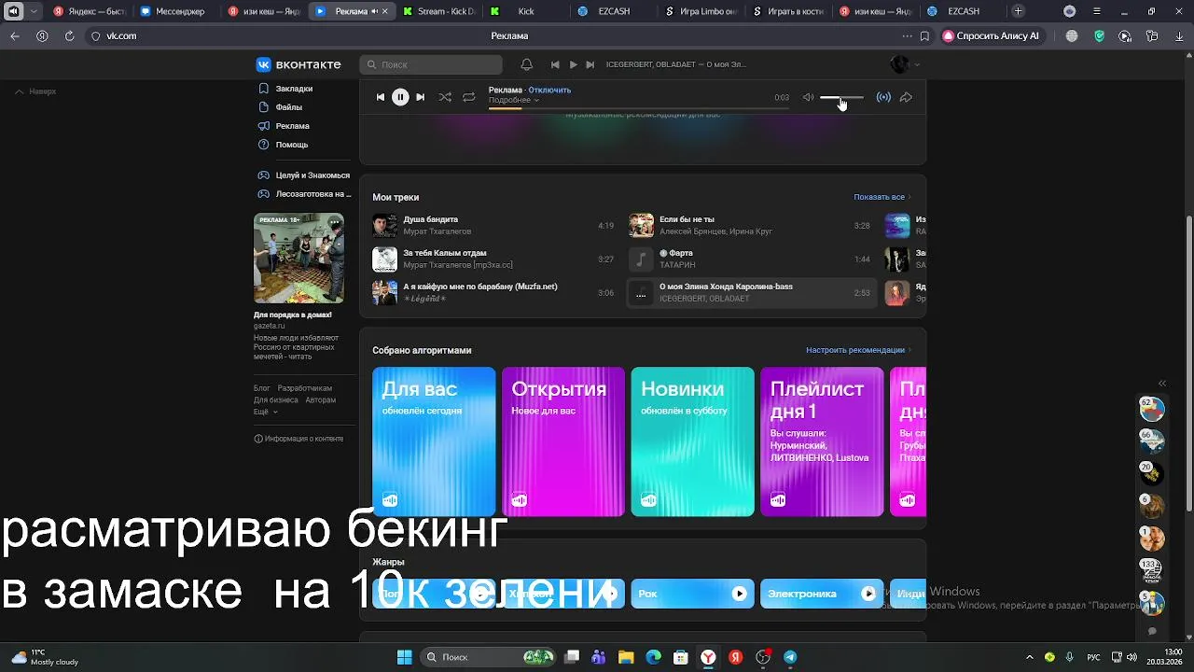Switch to the Игра Limbo browser tab
The image size is (1194, 672).
click(x=701, y=11)
